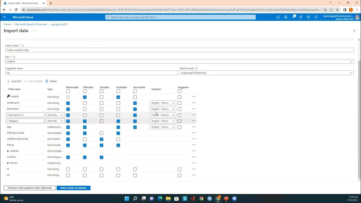The image size is (361, 203).
Task: Expand the Rooms collection field
Action: (8, 163)
